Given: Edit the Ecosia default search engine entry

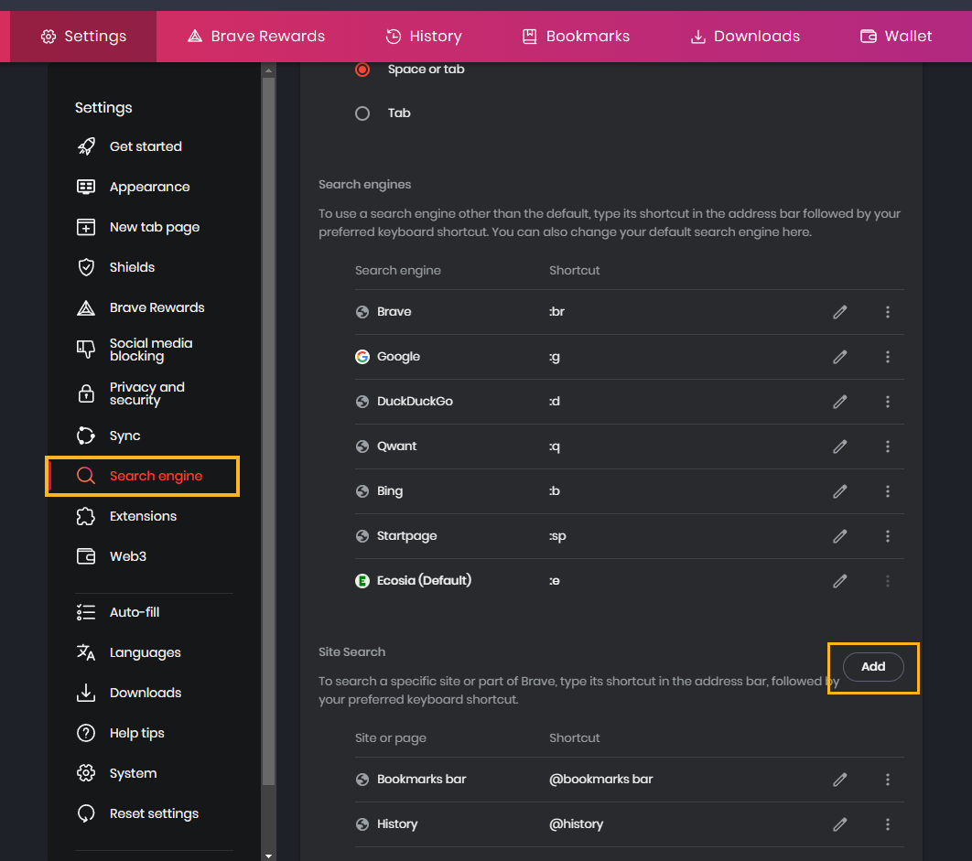Looking at the screenshot, I should click(x=839, y=581).
